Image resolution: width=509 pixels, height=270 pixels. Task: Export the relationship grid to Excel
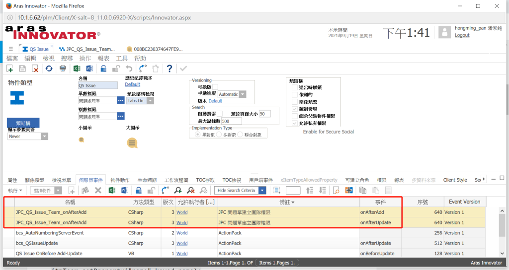pos(112,190)
